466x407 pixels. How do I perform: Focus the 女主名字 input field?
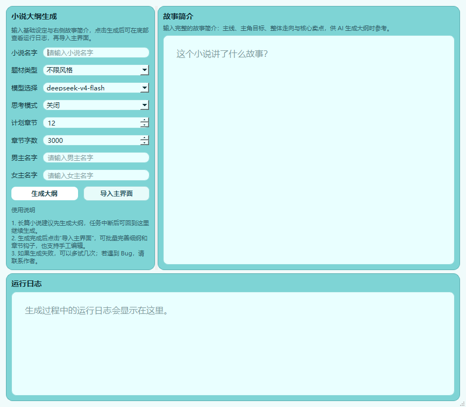pos(96,175)
